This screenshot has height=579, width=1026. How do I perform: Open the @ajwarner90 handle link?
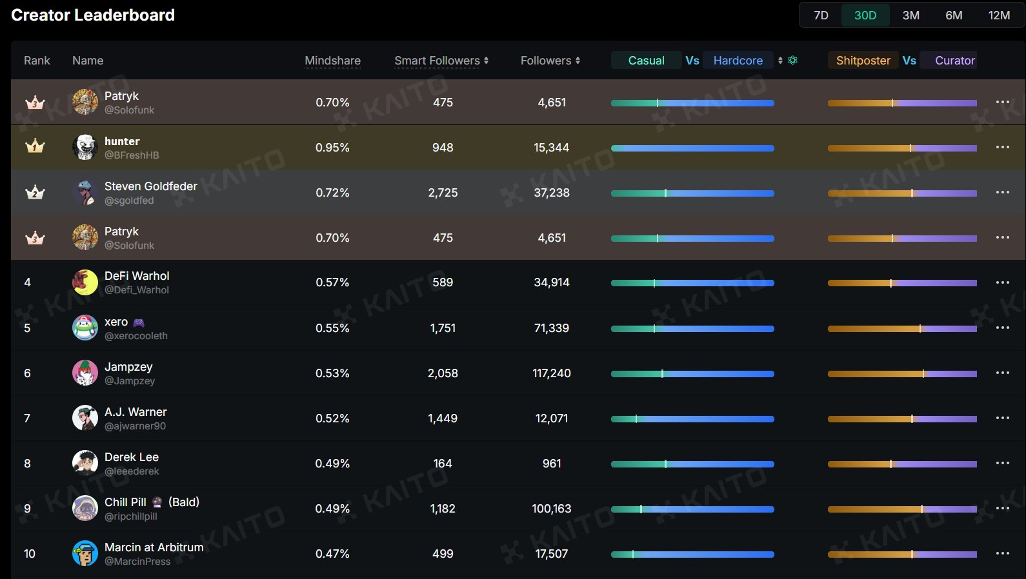pyautogui.click(x=136, y=426)
